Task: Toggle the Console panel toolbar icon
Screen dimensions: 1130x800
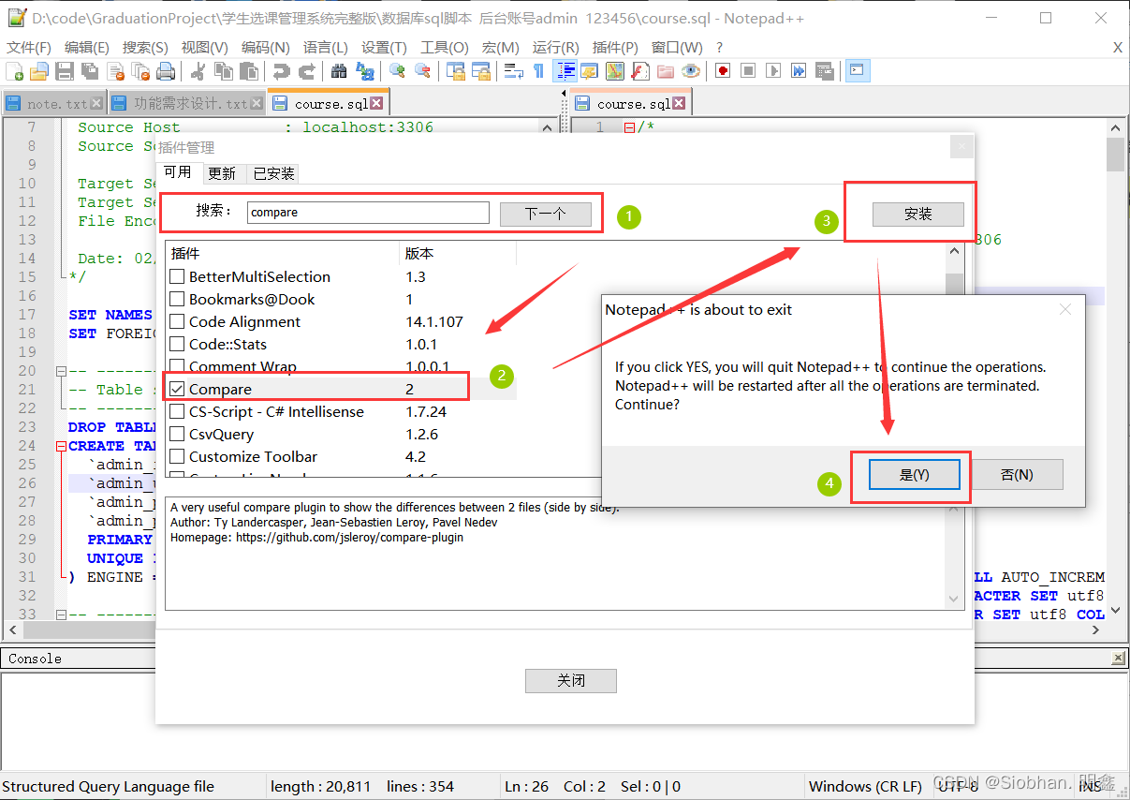Action: 858,71
